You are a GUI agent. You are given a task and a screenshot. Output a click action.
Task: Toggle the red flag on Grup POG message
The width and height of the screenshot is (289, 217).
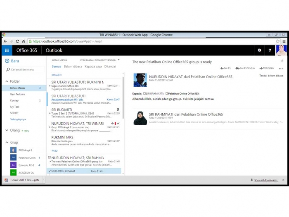tap(115, 124)
